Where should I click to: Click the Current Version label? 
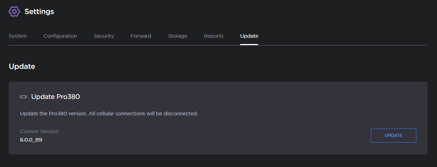[x=39, y=131]
